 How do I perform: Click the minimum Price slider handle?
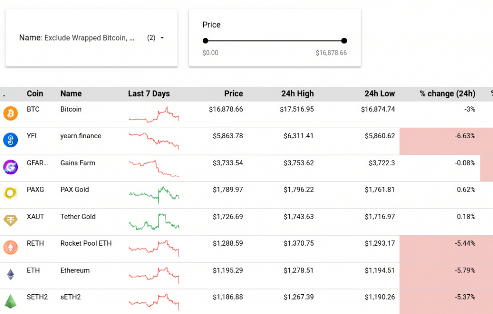tap(205, 40)
